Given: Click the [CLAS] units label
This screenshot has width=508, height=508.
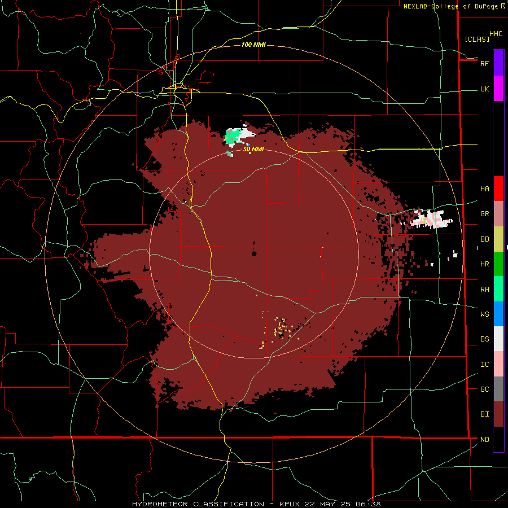Looking at the screenshot, I should [477, 39].
